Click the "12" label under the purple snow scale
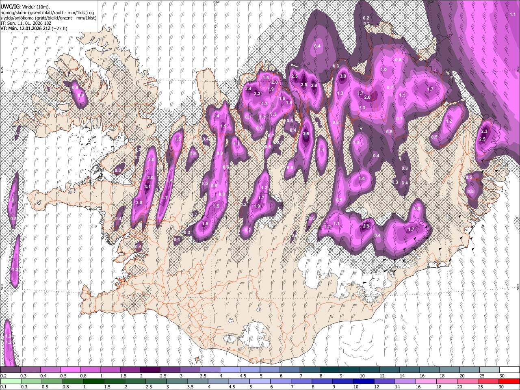 pos(382,376)
